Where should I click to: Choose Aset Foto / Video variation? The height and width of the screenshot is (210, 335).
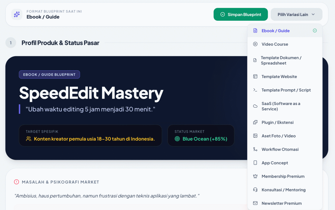(x=285, y=136)
